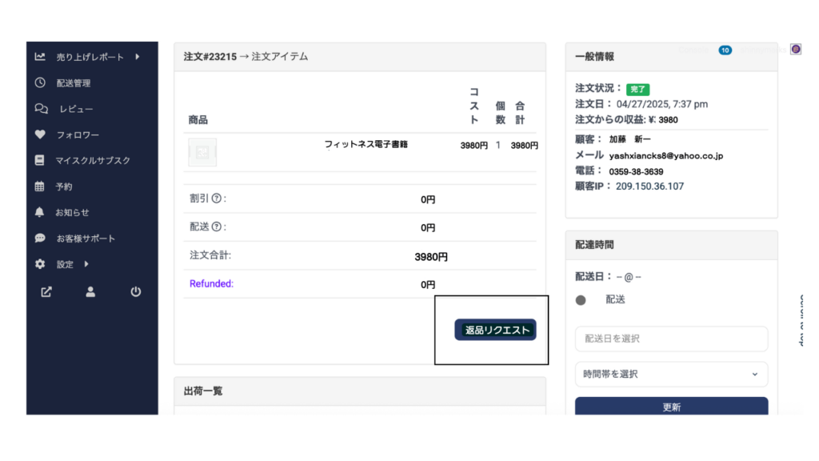Viewport: 819px width, 461px height.
Task: Click the phone number 0359-38-3639
Action: (636, 171)
